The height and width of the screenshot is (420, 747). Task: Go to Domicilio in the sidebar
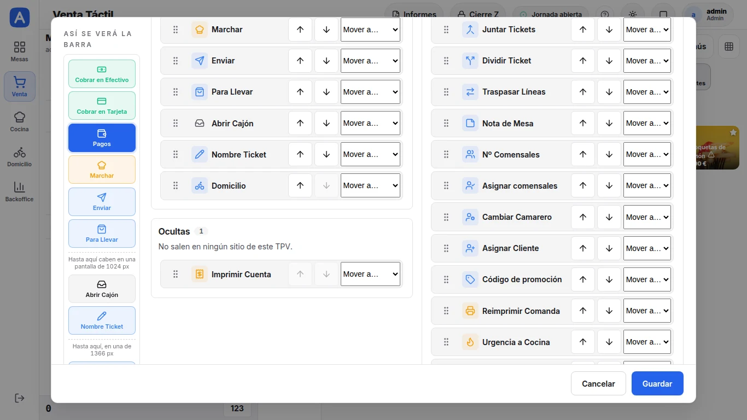coord(20,156)
